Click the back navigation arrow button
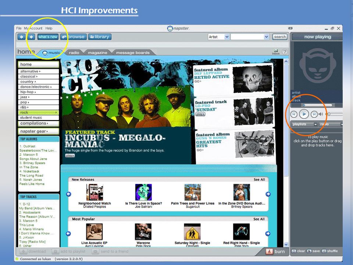Screen dimensions: 353x265 (x=22, y=37)
